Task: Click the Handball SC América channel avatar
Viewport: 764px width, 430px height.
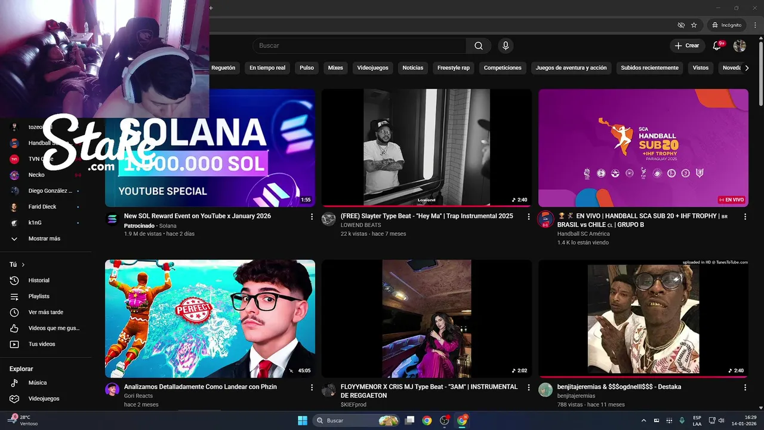Action: tap(546, 219)
